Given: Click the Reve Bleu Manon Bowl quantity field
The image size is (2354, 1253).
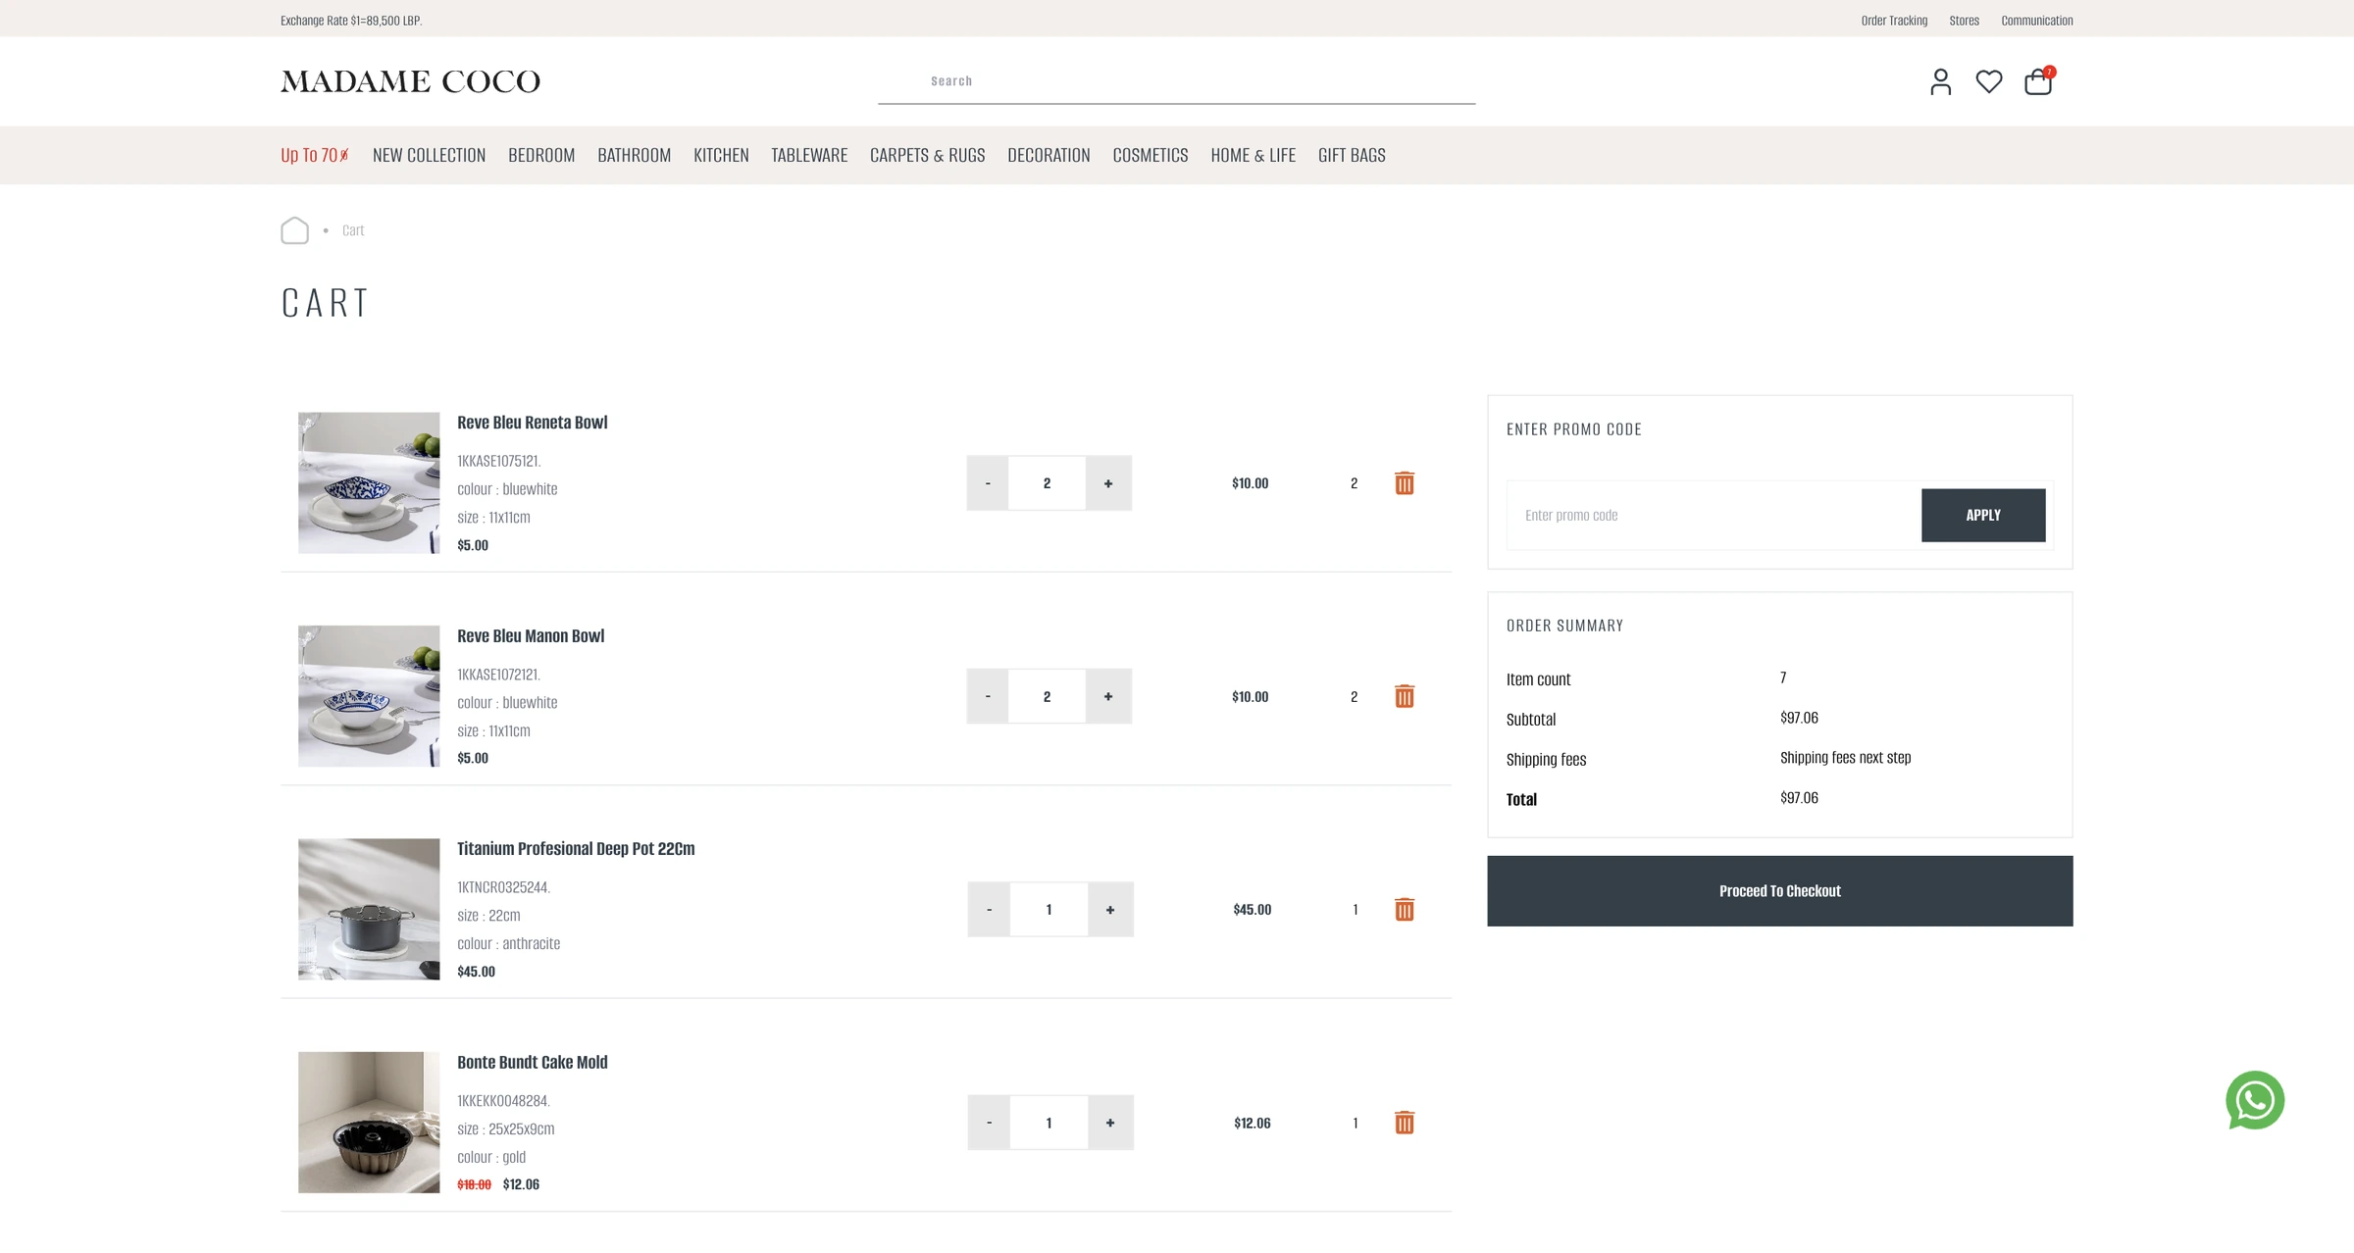Looking at the screenshot, I should click(x=1047, y=696).
